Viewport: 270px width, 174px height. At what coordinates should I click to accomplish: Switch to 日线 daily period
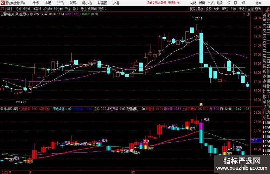click(x=67, y=9)
